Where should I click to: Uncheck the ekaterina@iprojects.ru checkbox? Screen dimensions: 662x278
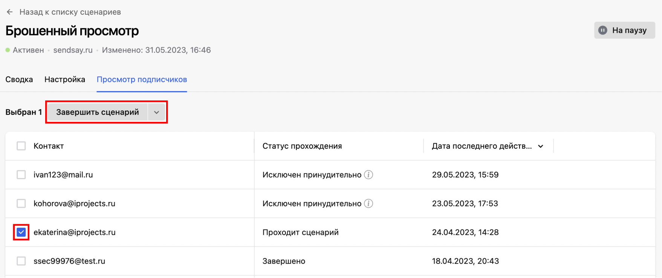pyautogui.click(x=21, y=232)
